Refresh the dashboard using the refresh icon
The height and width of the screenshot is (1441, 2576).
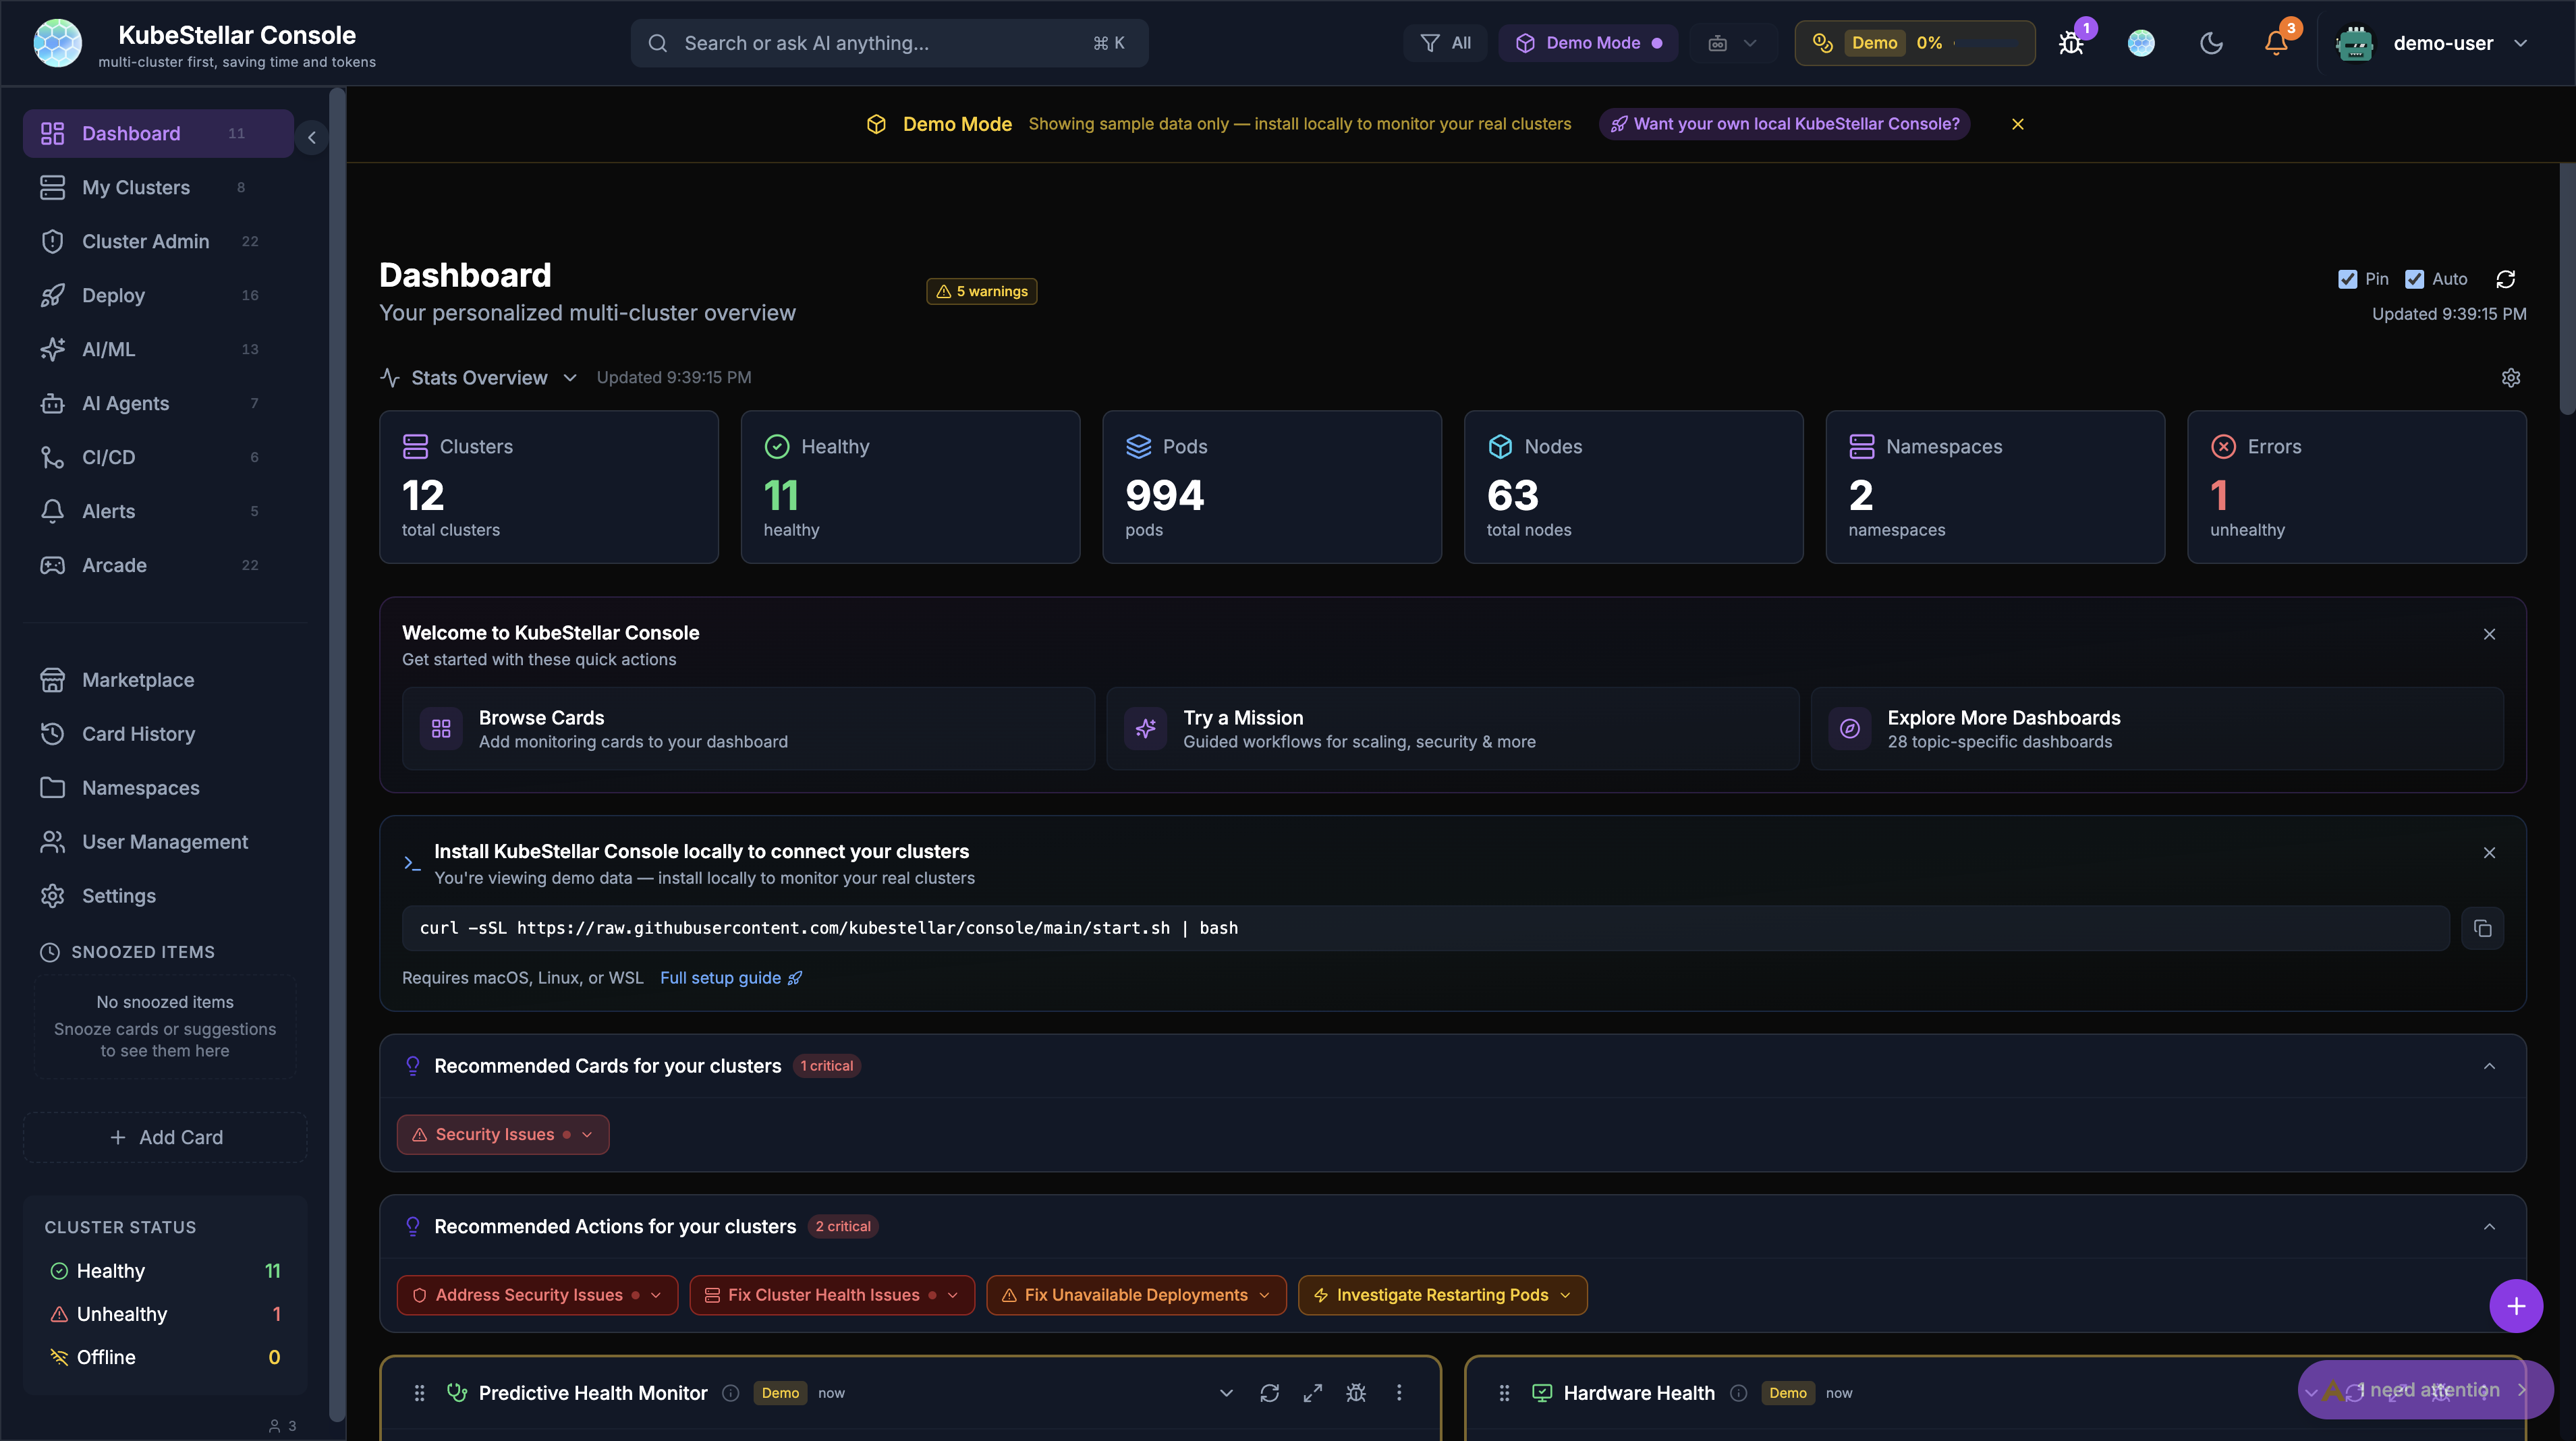[2505, 279]
